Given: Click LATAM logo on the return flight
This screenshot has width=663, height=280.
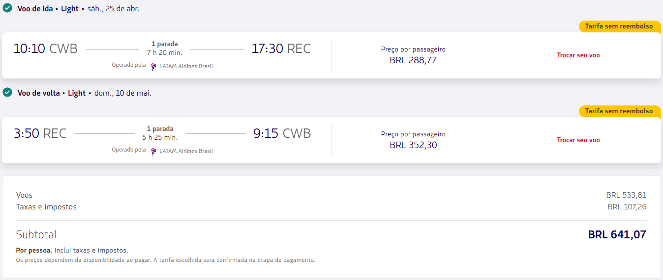Looking at the screenshot, I should coord(153,151).
